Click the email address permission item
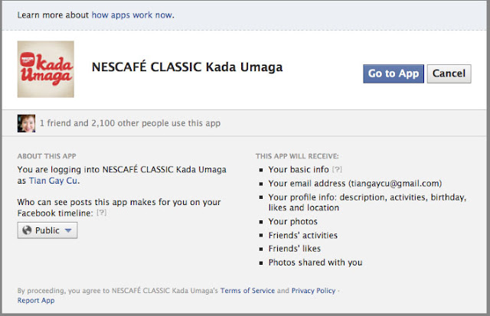The image size is (490, 316). click(355, 183)
